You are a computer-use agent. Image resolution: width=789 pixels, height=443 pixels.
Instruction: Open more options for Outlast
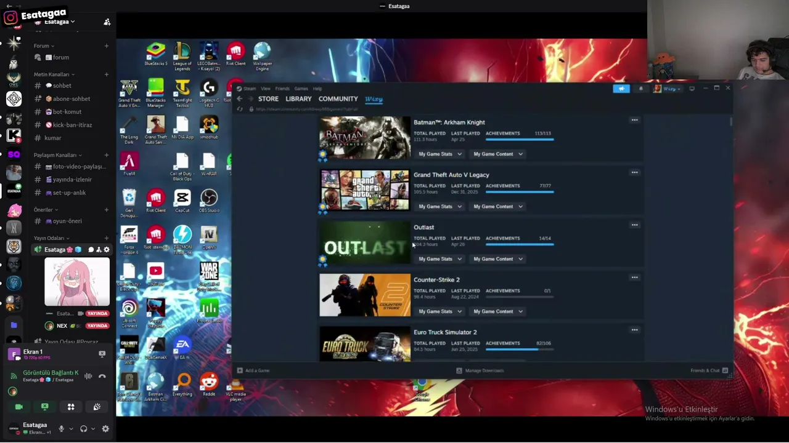[x=634, y=225]
